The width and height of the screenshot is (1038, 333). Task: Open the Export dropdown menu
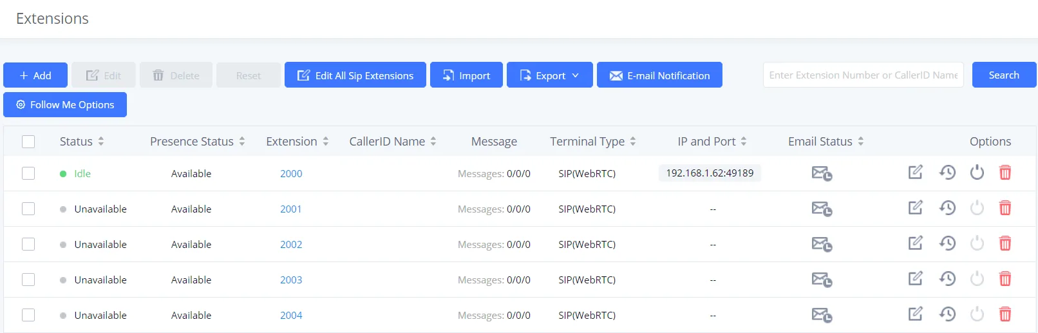pyautogui.click(x=549, y=75)
